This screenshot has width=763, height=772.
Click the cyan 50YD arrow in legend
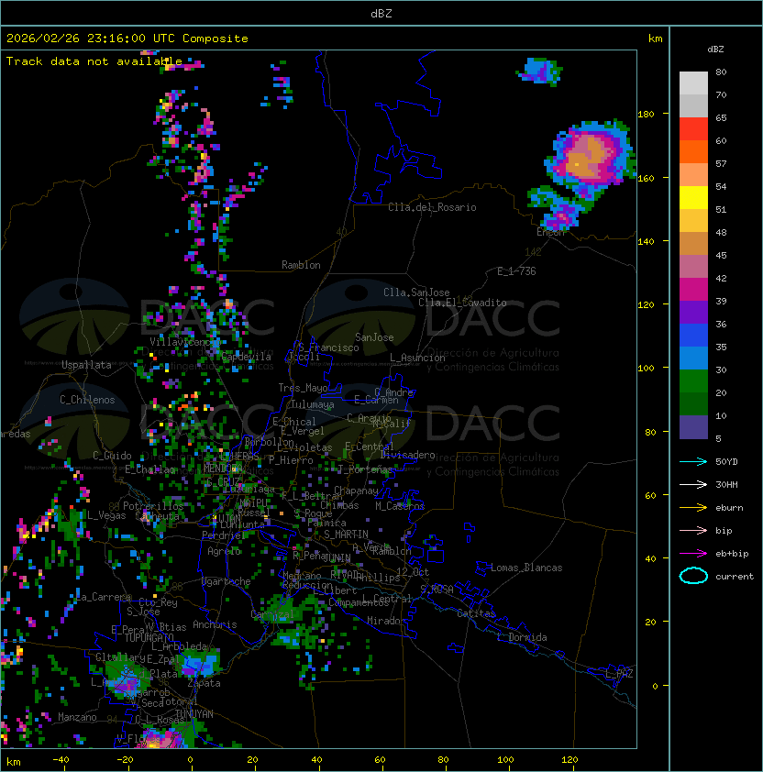(x=693, y=462)
